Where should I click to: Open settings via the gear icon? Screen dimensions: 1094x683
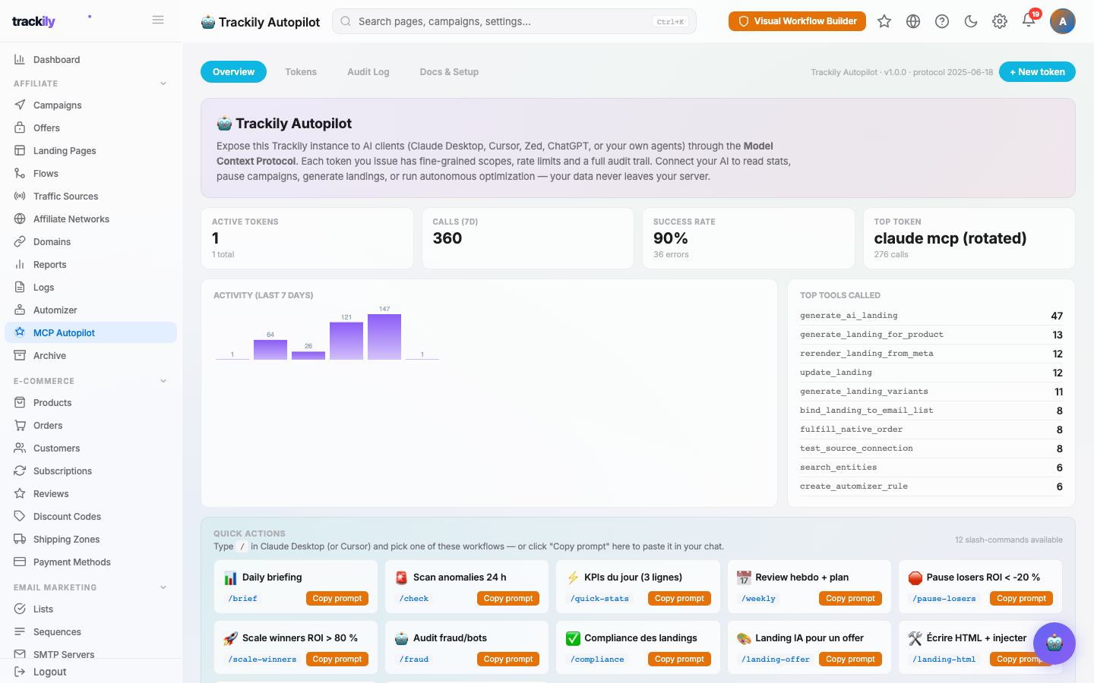coord(1000,21)
